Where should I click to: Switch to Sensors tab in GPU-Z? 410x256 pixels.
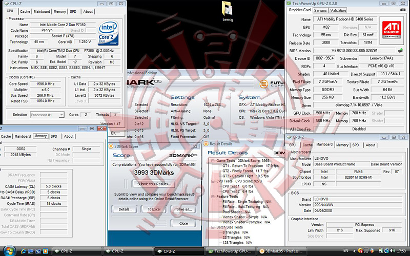pyautogui.click(x=320, y=10)
